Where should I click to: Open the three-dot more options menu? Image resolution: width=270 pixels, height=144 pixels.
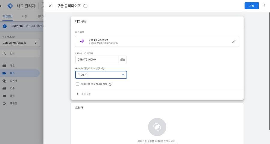(264, 6)
